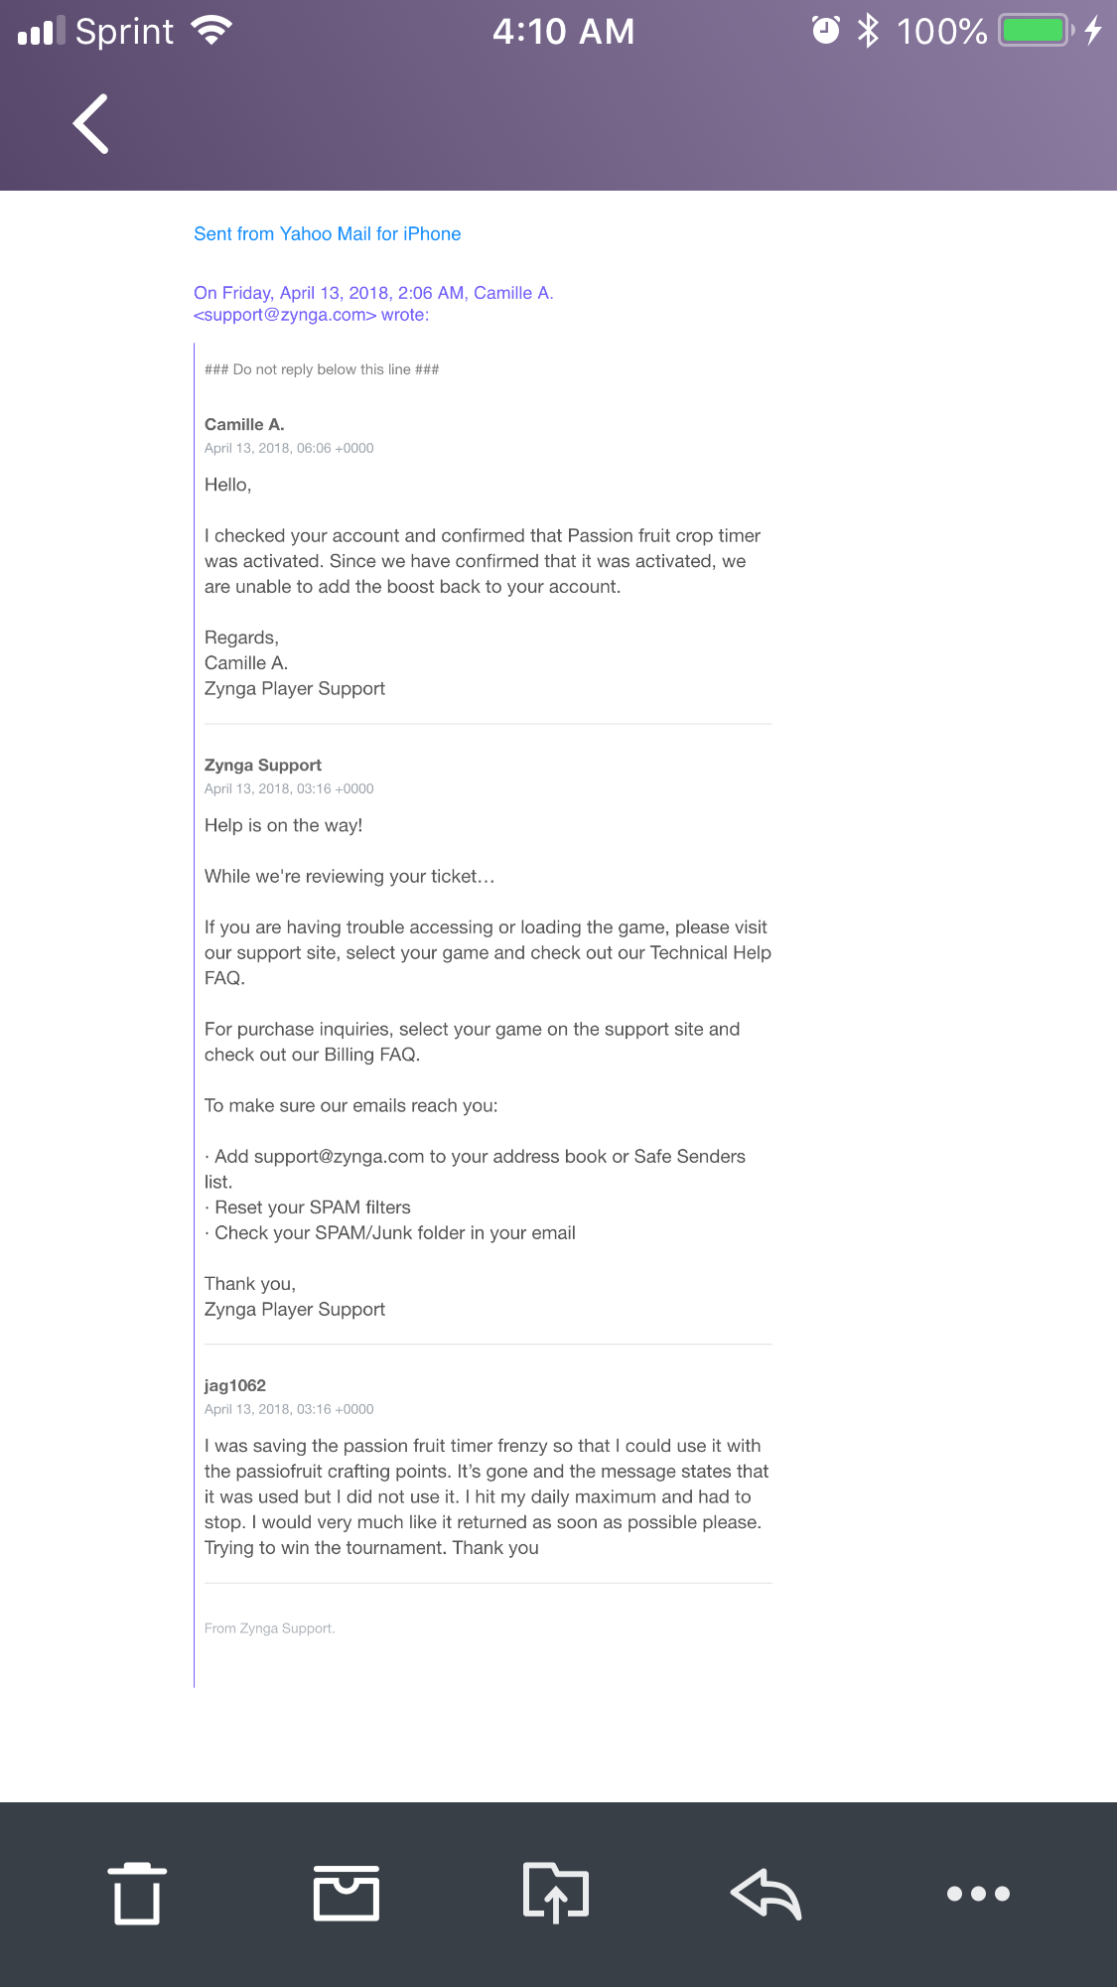The width and height of the screenshot is (1117, 1987).
Task: Archive this email with the tray icon
Action: pos(348,1892)
